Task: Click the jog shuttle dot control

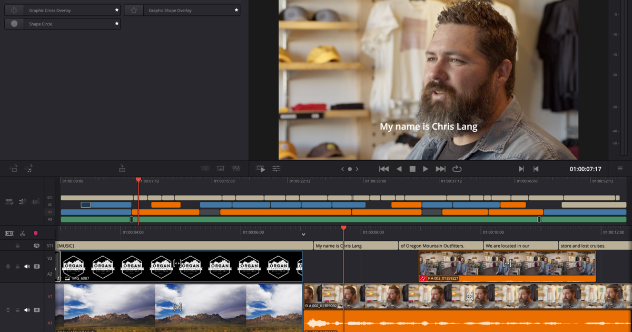Action: (350, 169)
